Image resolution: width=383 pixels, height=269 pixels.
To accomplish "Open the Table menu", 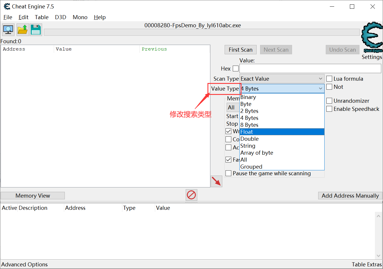I will click(42, 17).
